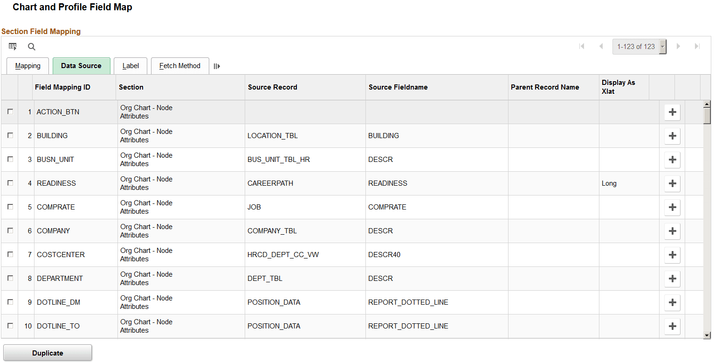
Task: Open the Find search icon
Action: (31, 47)
